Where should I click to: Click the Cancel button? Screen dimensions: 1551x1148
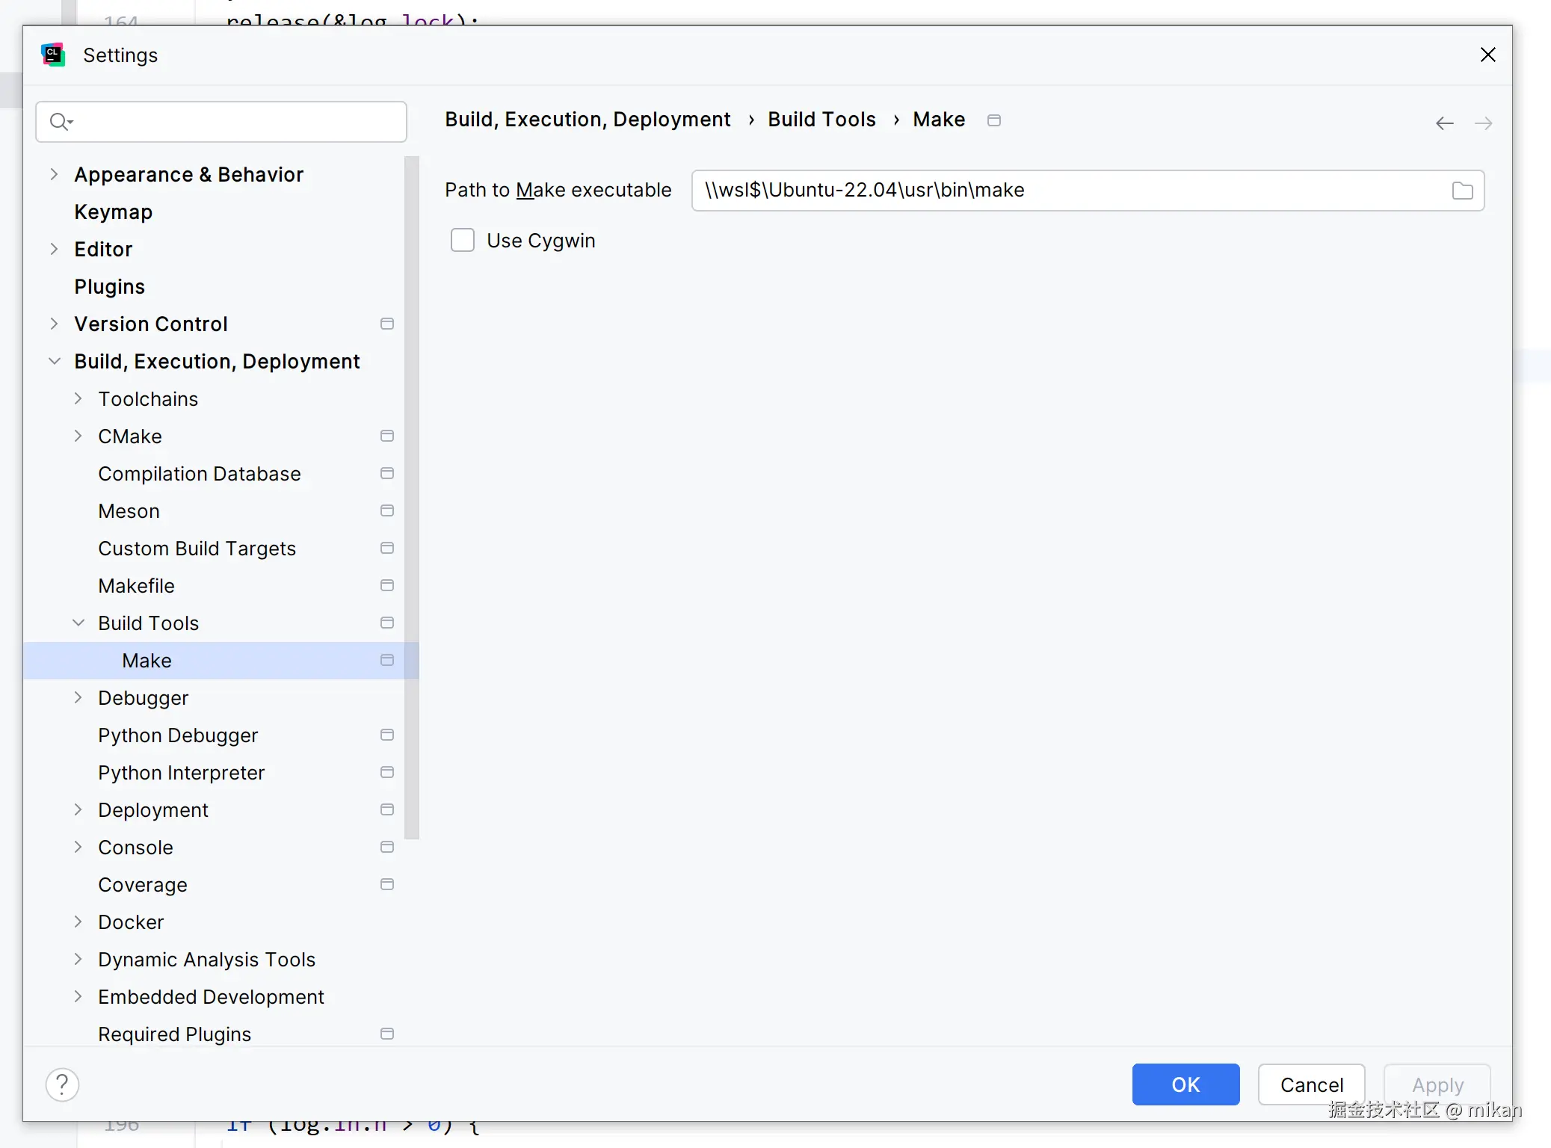(1311, 1084)
